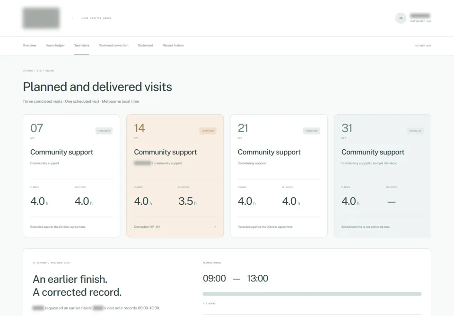This screenshot has height=316, width=454.
Task: Click the visit note sentence with 09:00–12:30
Action: tap(96, 308)
